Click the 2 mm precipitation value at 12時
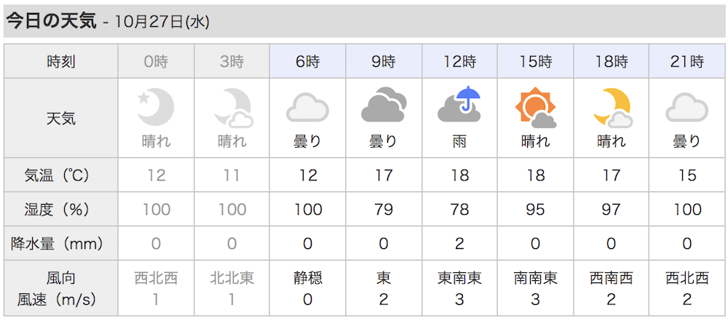 point(459,243)
